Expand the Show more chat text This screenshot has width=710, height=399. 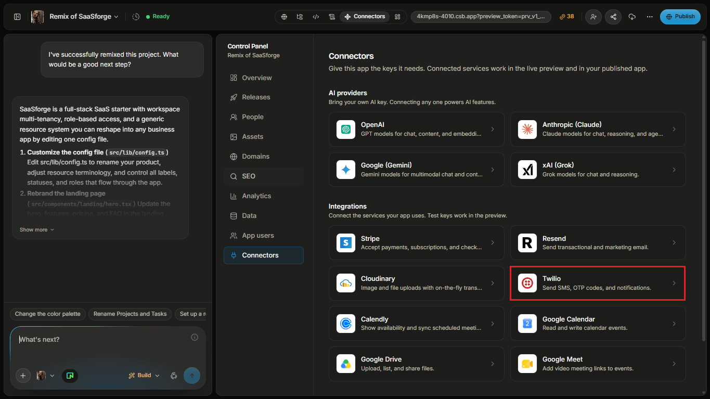[37, 229]
